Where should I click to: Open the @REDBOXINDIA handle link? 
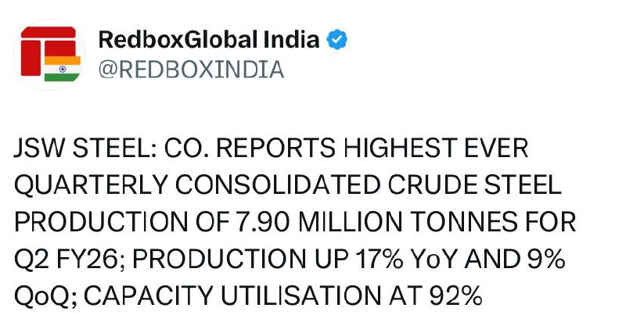pyautogui.click(x=190, y=70)
